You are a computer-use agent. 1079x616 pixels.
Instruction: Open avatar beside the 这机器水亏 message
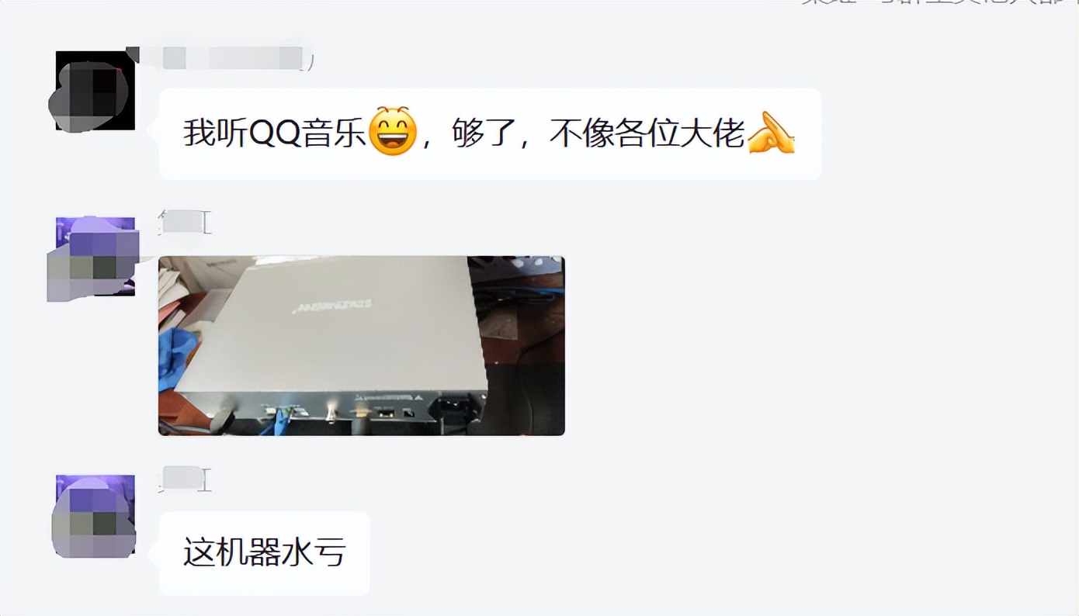pyautogui.click(x=94, y=517)
